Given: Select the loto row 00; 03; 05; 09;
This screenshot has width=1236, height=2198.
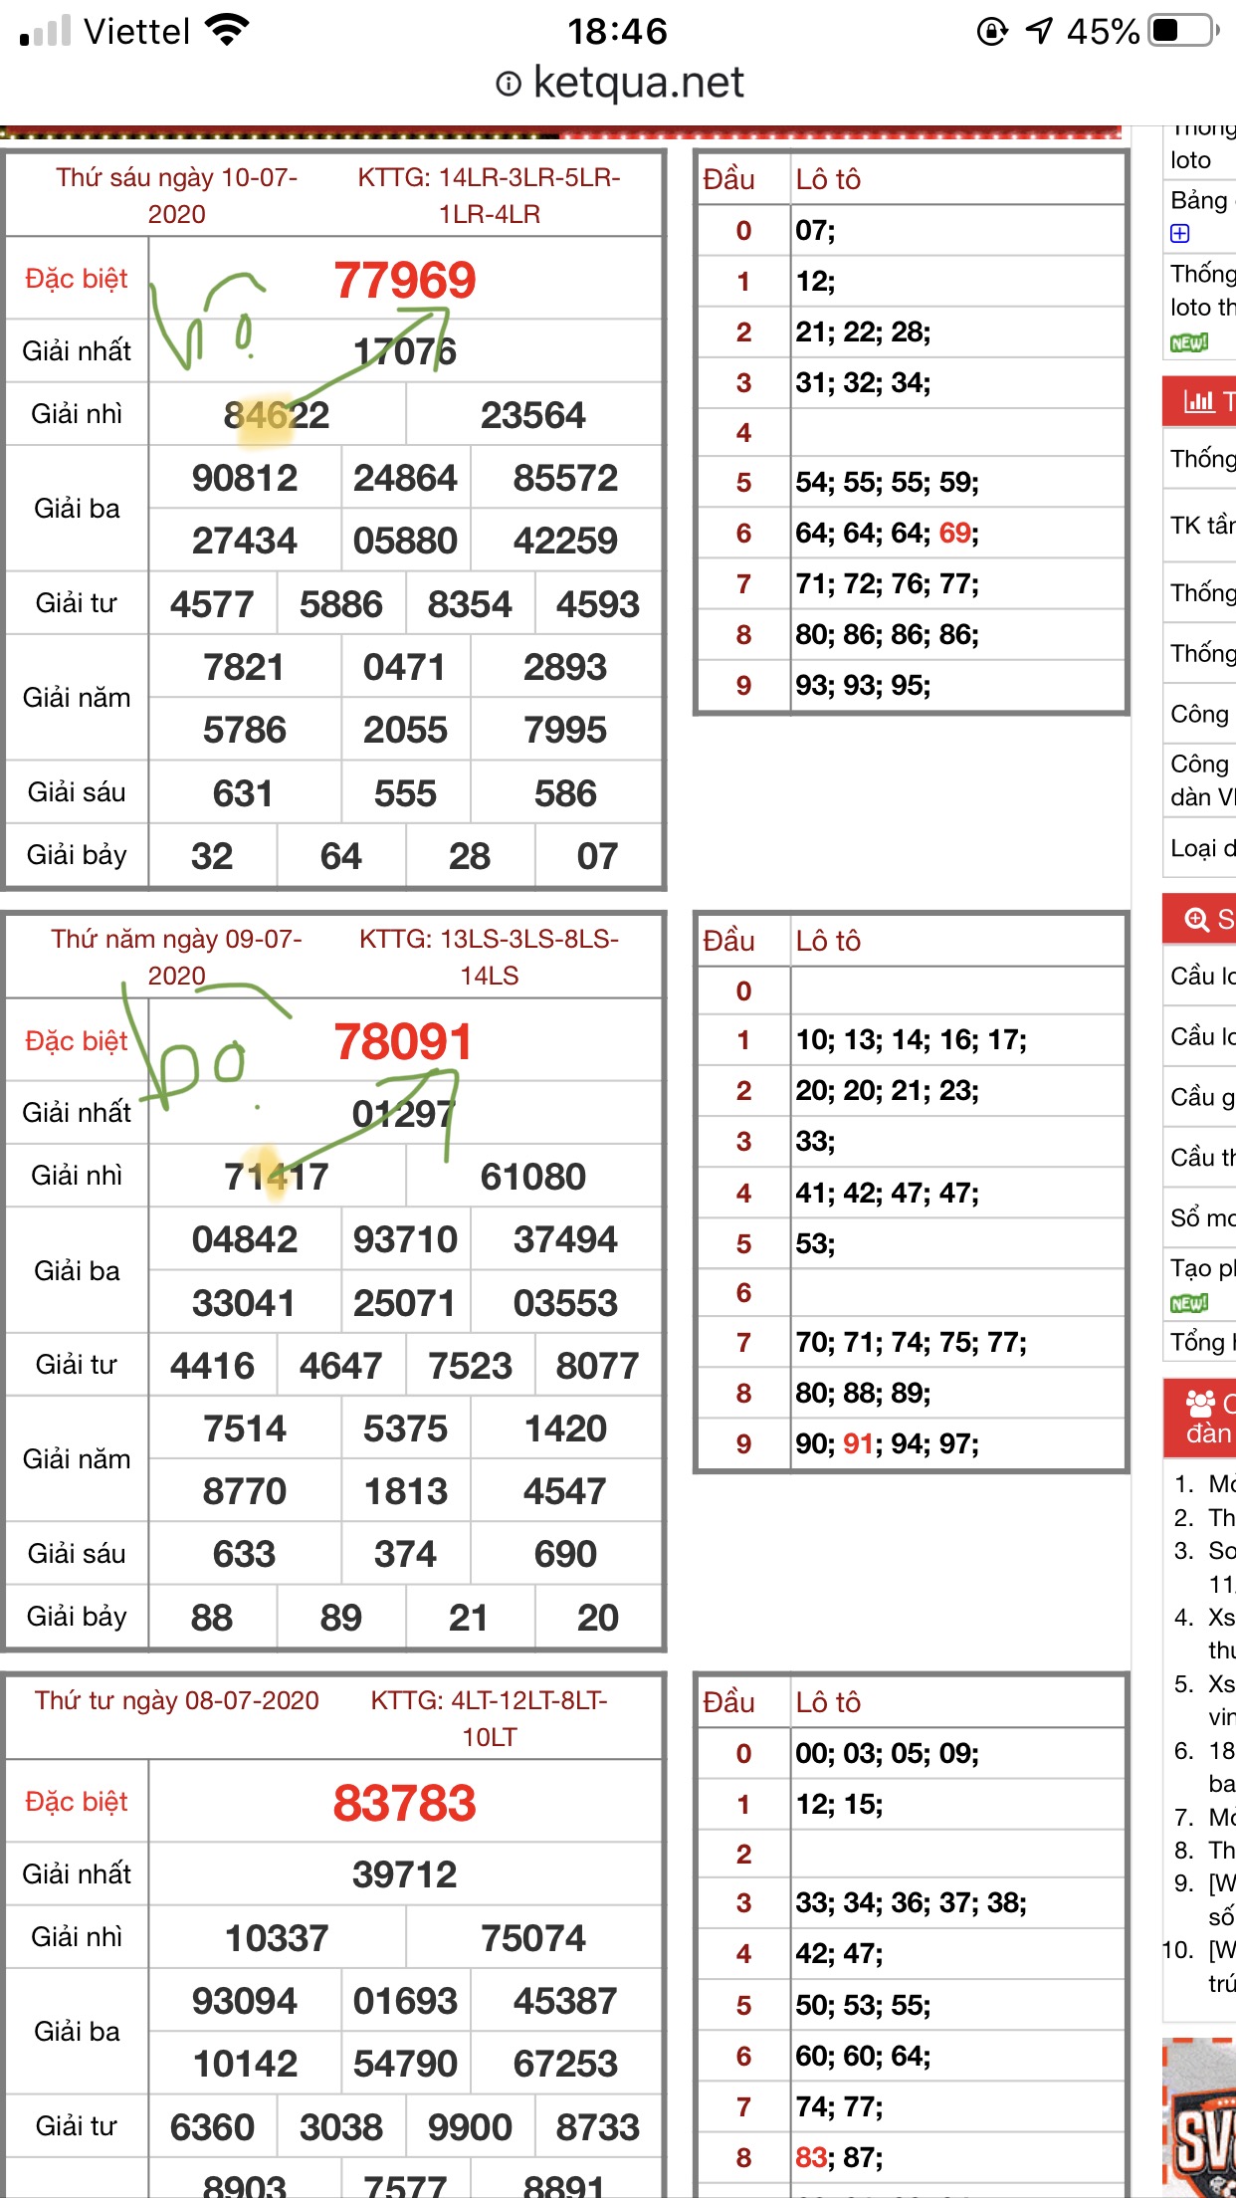Looking at the screenshot, I should (x=887, y=1753).
